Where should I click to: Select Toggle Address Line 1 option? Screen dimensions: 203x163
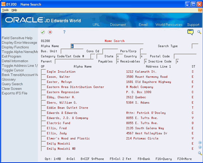coord(20,66)
